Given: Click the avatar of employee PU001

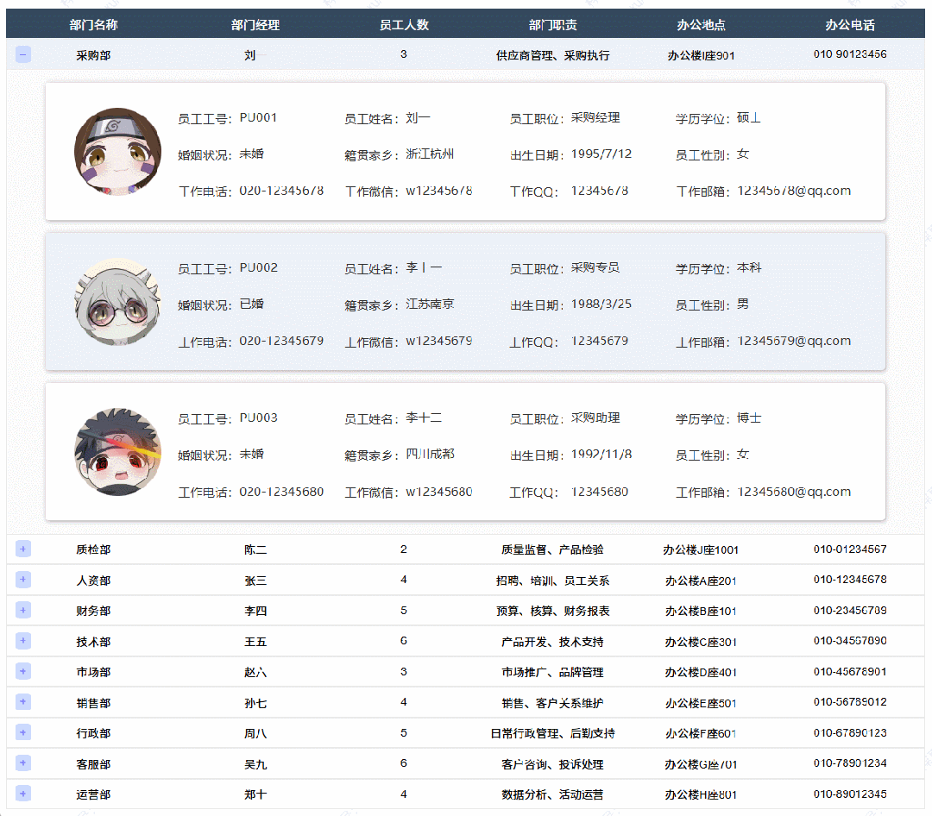Looking at the screenshot, I should click(117, 152).
